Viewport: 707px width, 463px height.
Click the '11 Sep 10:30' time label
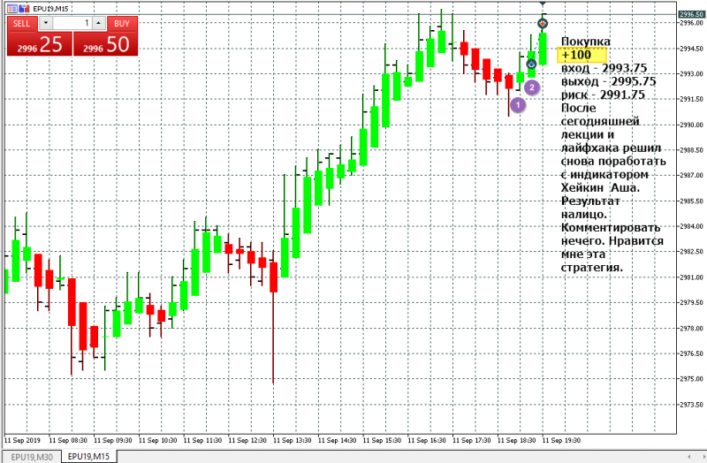[158, 440]
